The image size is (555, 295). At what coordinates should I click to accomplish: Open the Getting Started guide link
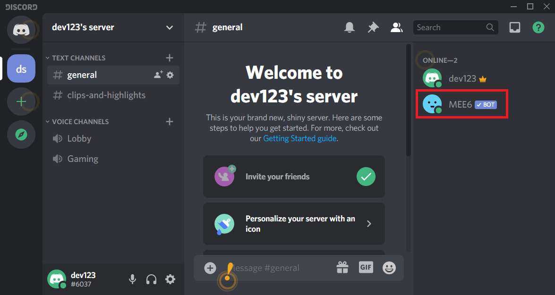coord(299,138)
